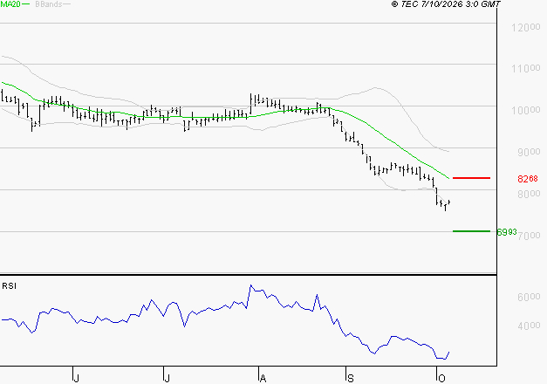Select the RSI 4000 axis label

coord(529,326)
